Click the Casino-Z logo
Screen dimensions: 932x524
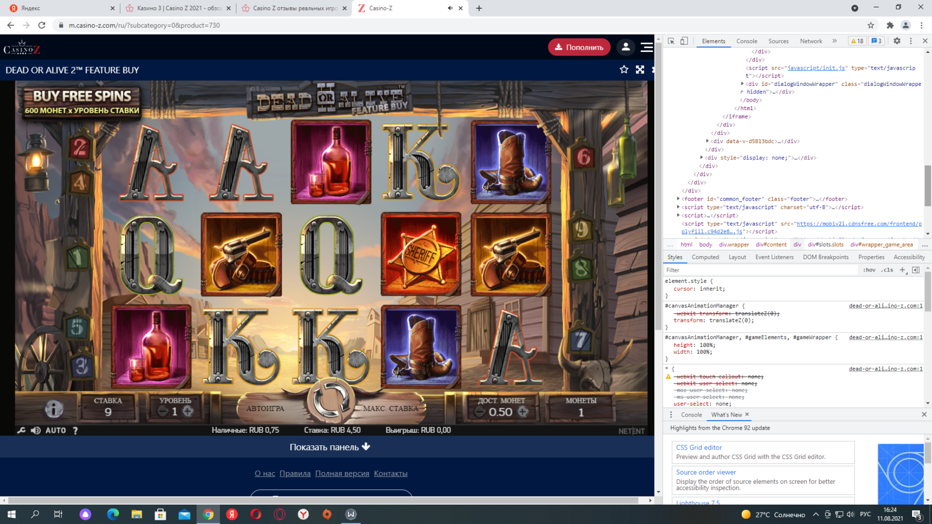(22, 47)
